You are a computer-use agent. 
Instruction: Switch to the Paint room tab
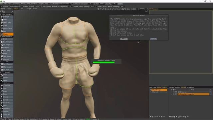3,9
